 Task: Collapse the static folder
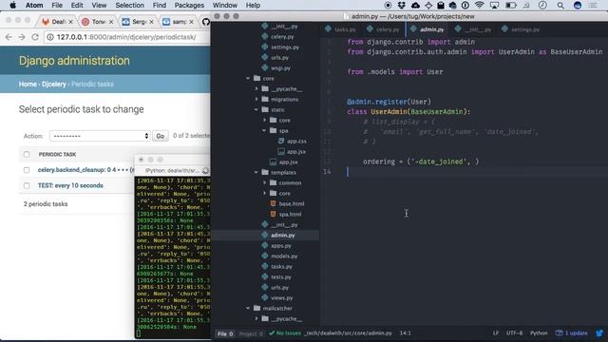[256, 110]
